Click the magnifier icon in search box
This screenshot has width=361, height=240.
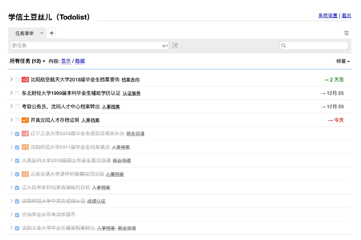[x=283, y=46]
